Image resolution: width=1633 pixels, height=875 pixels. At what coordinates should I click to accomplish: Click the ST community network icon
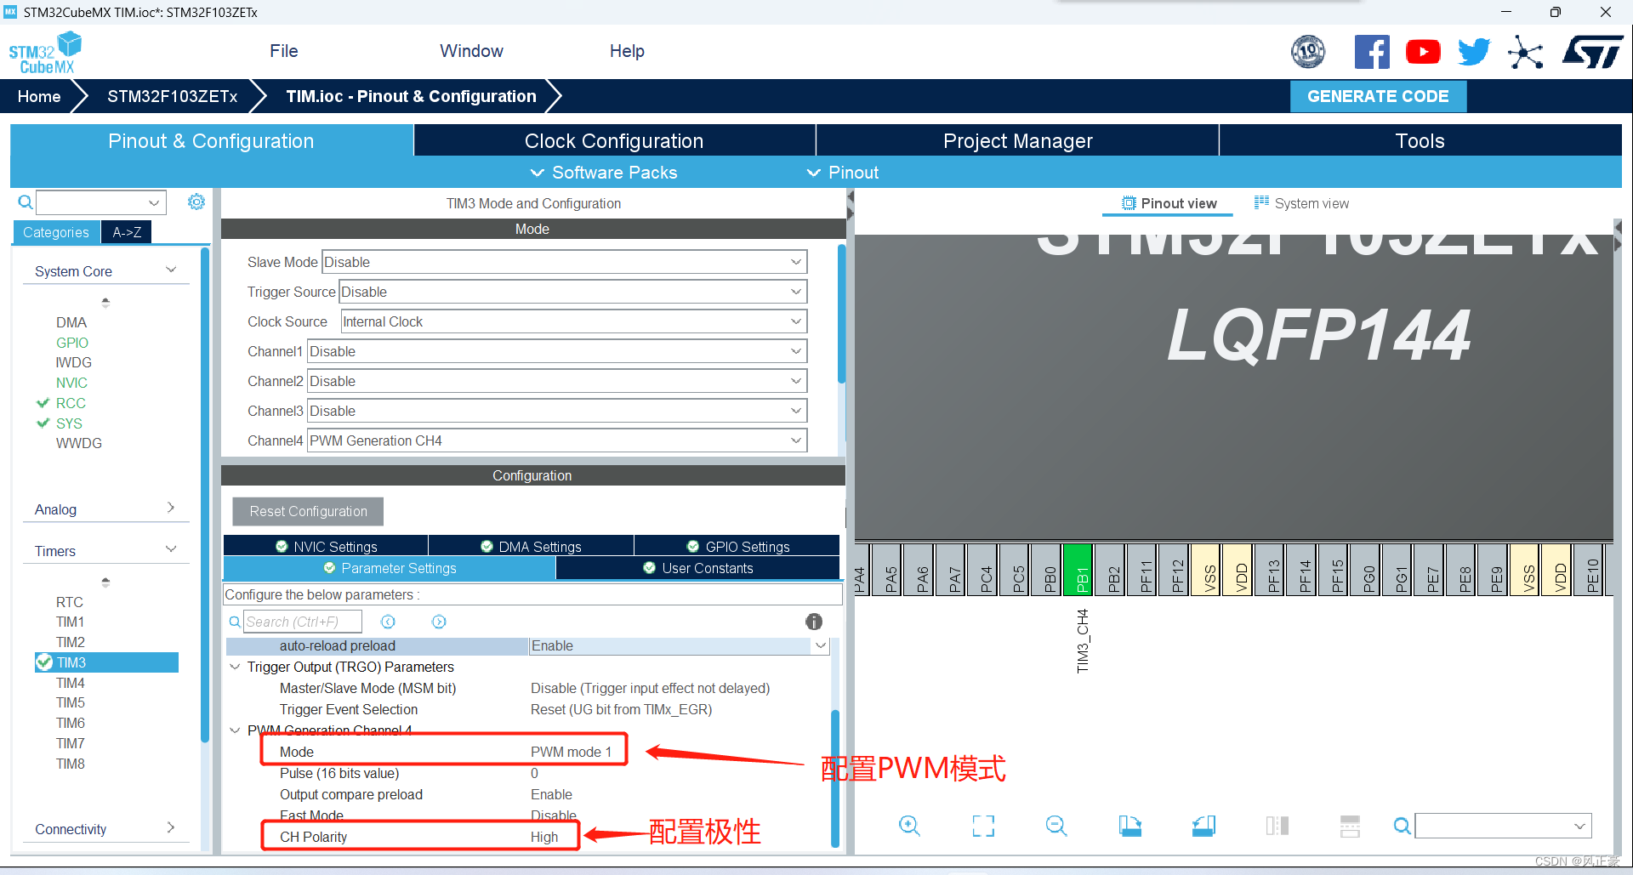click(1526, 53)
